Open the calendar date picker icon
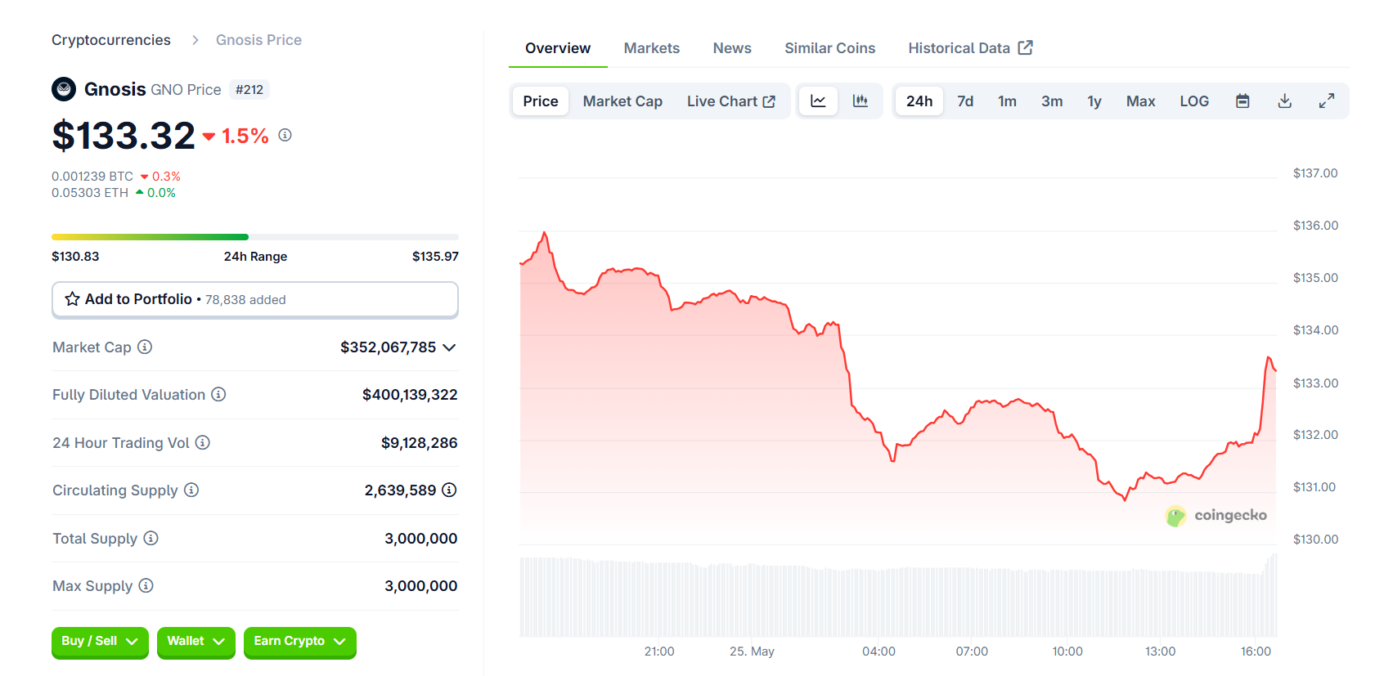The width and height of the screenshot is (1375, 676). 1242,101
